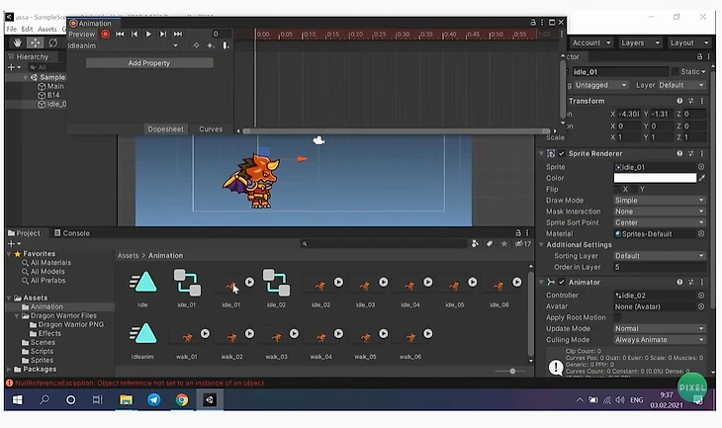Open the Draw Mode dropdown
Viewport: 722px width, 428px height.
click(659, 200)
